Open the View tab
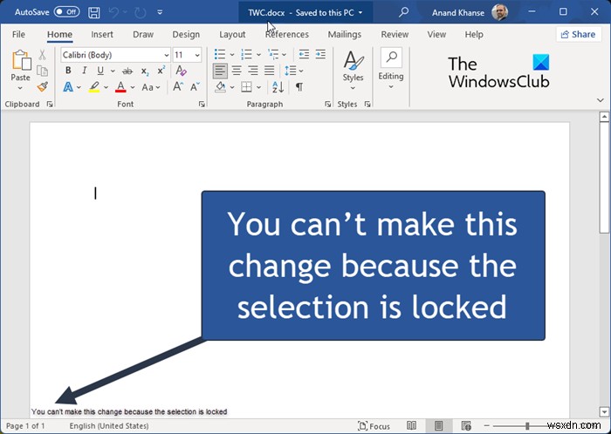The height and width of the screenshot is (434, 611). pos(436,34)
